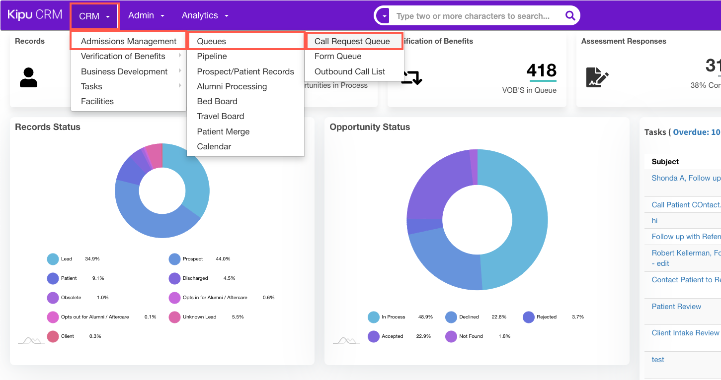
Task: Toggle the Declined legend color swatch
Action: pos(451,317)
